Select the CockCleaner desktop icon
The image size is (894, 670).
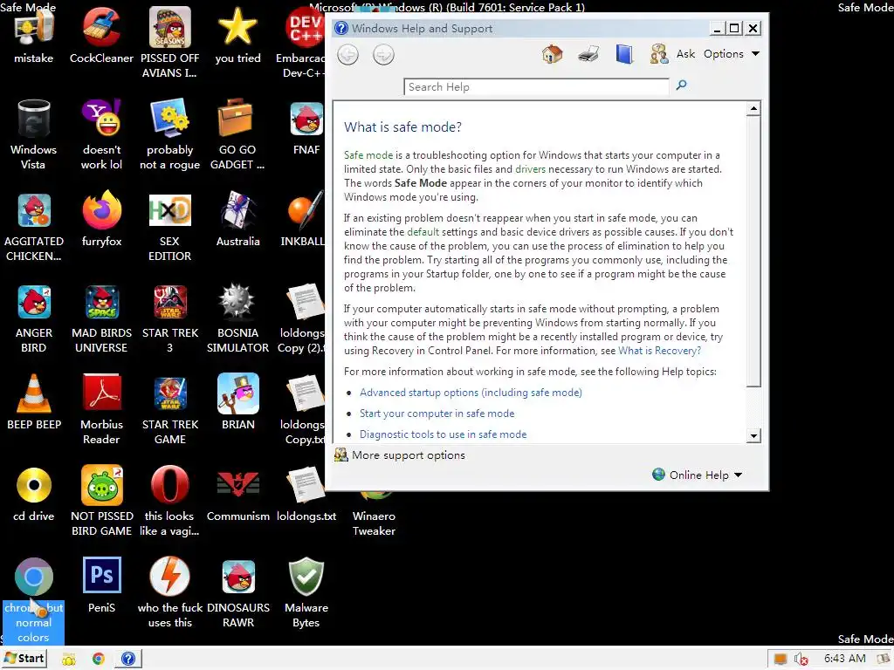(101, 36)
